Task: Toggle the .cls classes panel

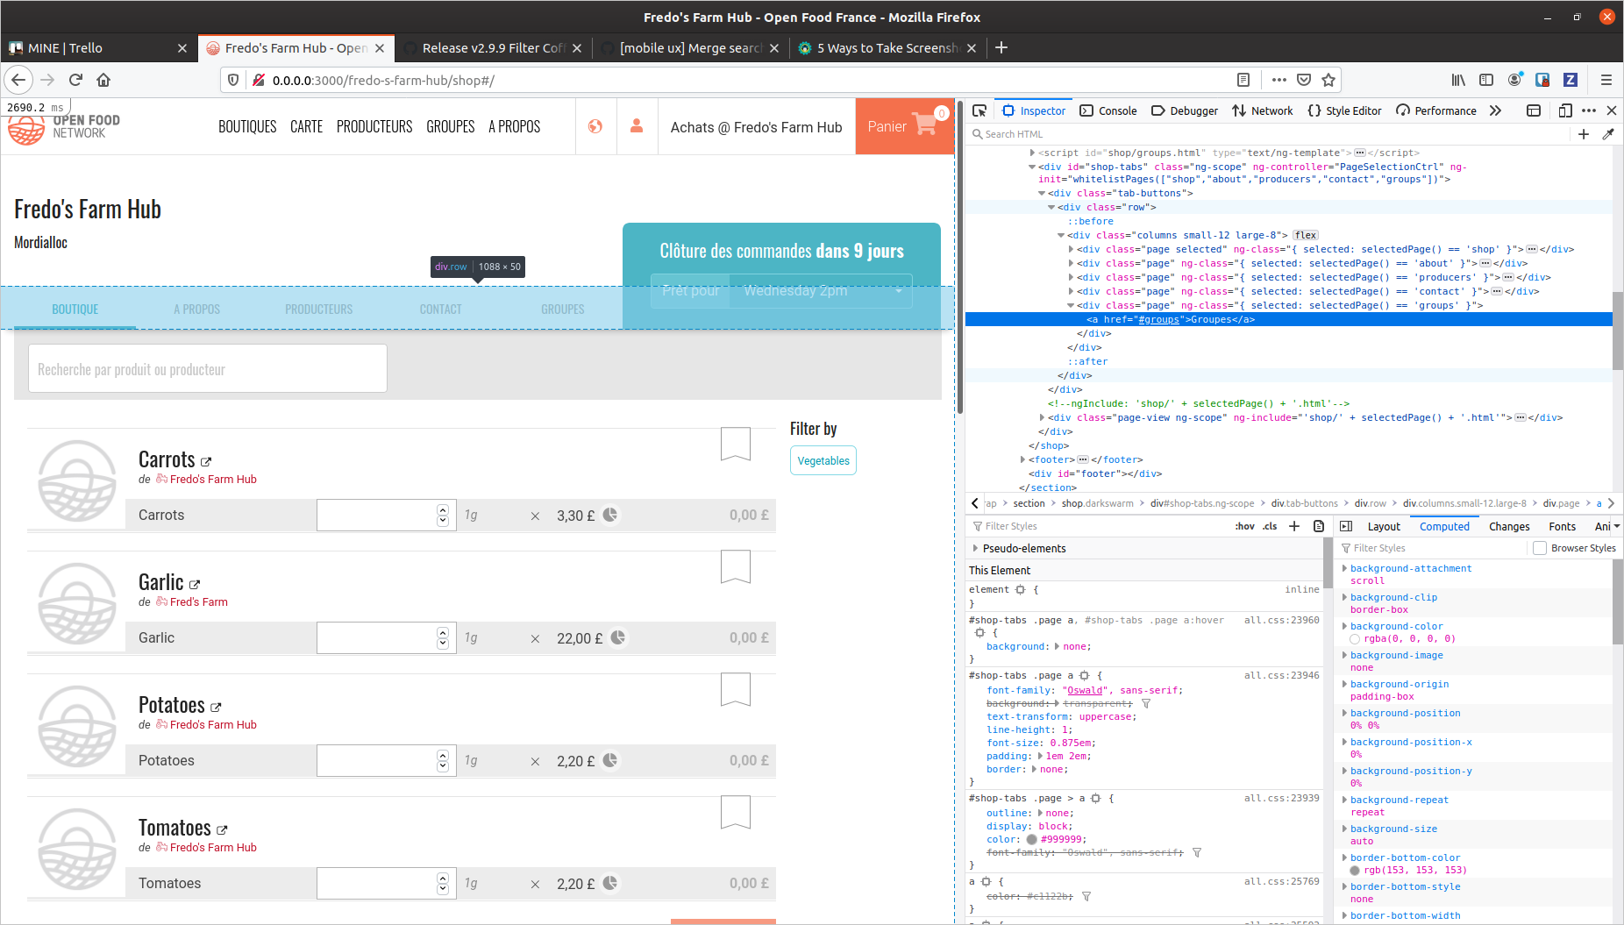Action: (1270, 526)
